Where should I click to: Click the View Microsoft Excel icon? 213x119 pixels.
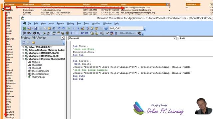point(25,28)
